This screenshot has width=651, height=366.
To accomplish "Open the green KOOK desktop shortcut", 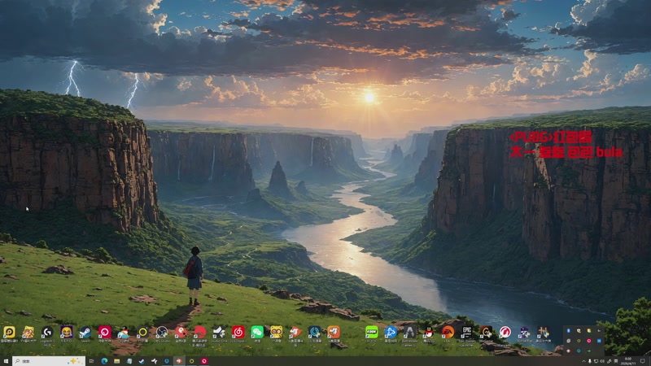I will click(372, 332).
